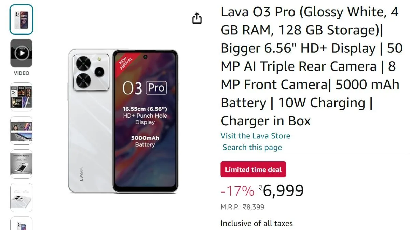Click the ₹6,999 deal price
Screen dimensions: 410x230
(281, 190)
